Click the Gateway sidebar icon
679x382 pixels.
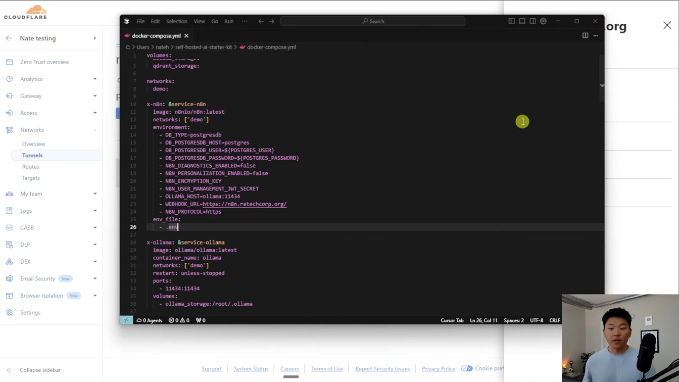coord(9,96)
